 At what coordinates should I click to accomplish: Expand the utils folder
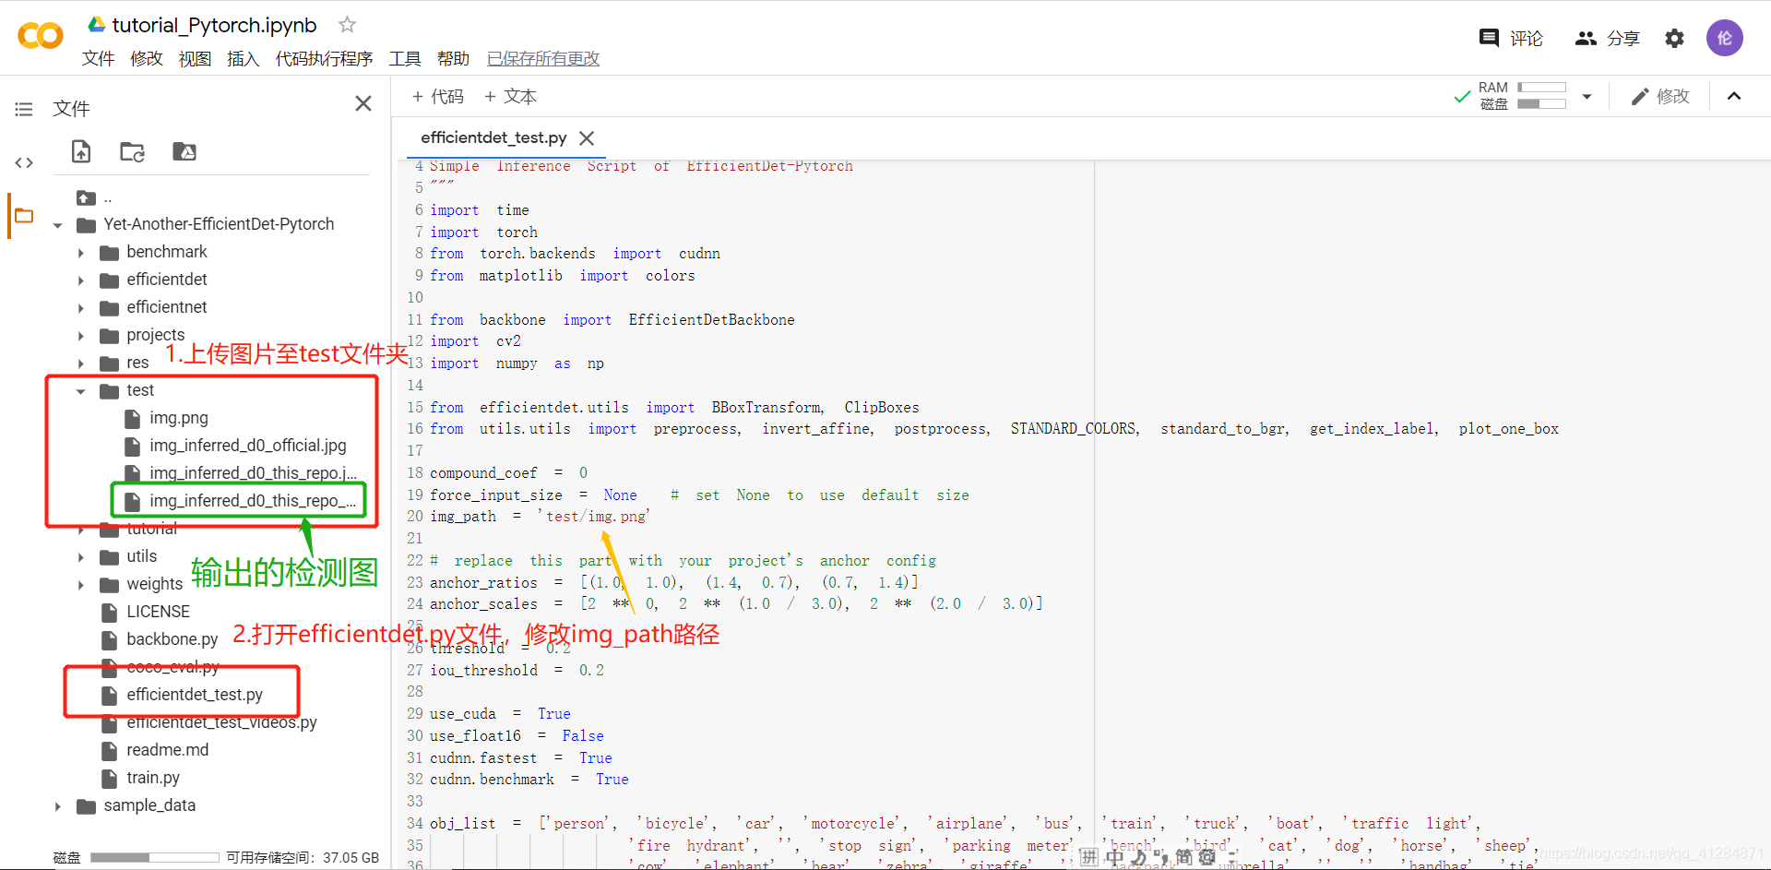pos(80,557)
